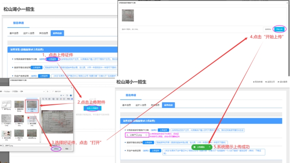The image size is (290, 163).
Task: Open the file type dropdown above the 打开 button
Action: coord(62,145)
